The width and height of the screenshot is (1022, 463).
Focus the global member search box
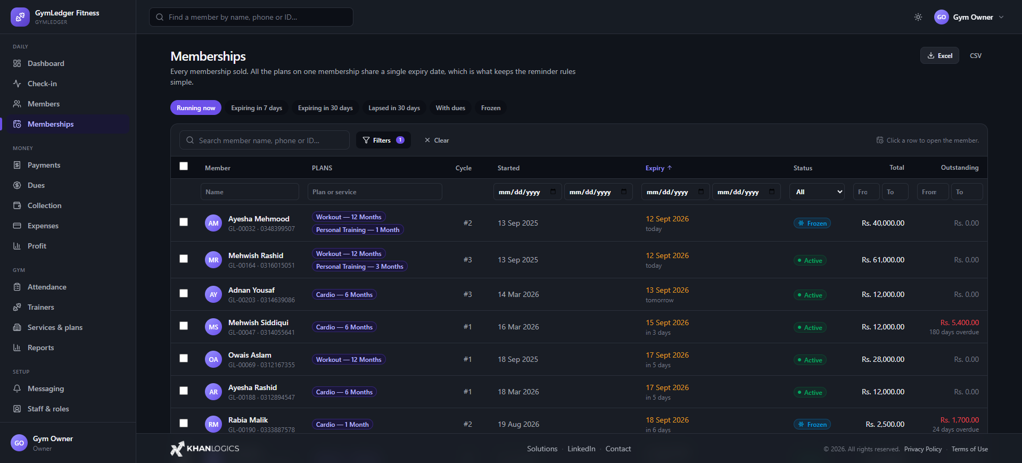[251, 17]
